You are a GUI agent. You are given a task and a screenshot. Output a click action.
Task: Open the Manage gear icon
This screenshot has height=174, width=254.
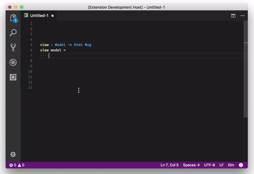pyautogui.click(x=13, y=154)
